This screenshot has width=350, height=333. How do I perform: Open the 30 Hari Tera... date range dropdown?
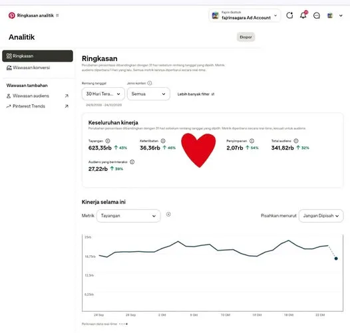coord(103,94)
